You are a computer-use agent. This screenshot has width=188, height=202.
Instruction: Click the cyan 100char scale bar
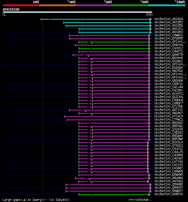pos(131,200)
